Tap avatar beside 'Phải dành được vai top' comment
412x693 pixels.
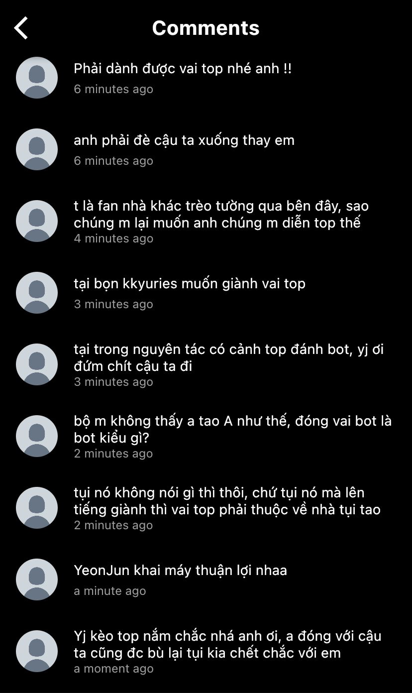tap(37, 78)
